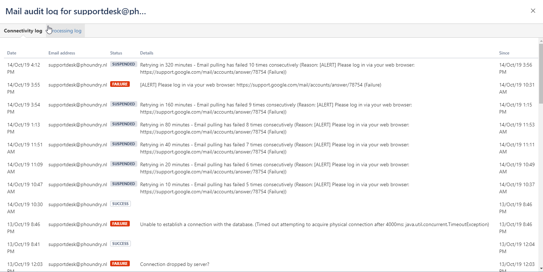The height and width of the screenshot is (272, 543).
Task: Click the FAILURE badge beside the database connection error
Action: (120, 224)
